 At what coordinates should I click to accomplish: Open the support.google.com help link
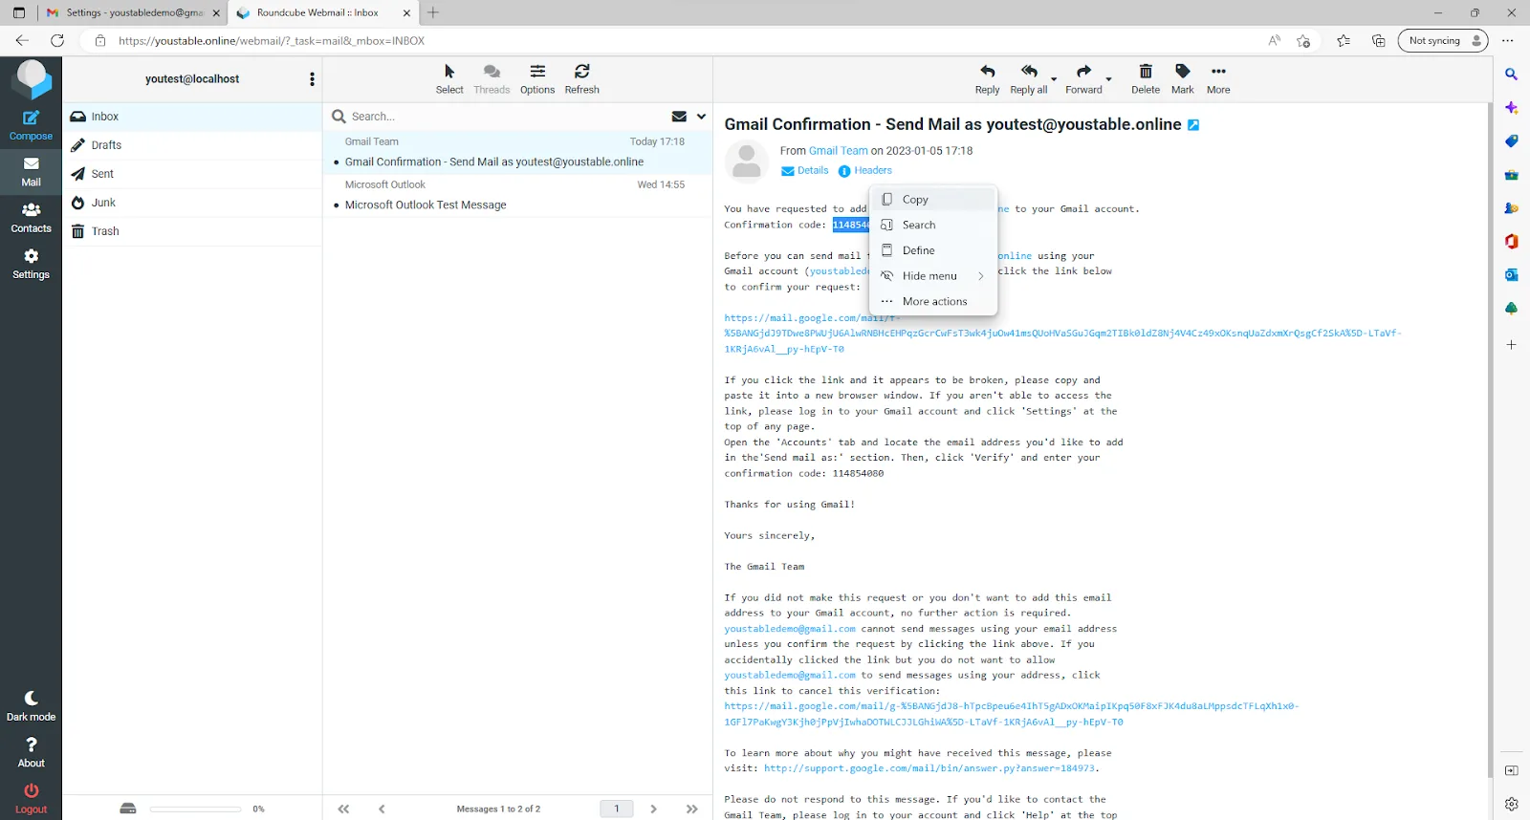point(929,768)
